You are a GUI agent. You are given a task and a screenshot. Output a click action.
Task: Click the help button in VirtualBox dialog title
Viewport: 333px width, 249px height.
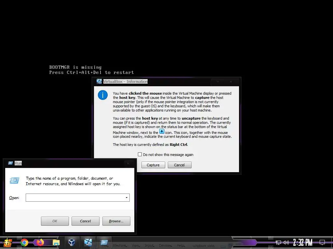[x=218, y=81]
